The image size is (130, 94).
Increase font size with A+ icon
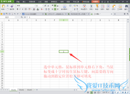tap(45, 6)
